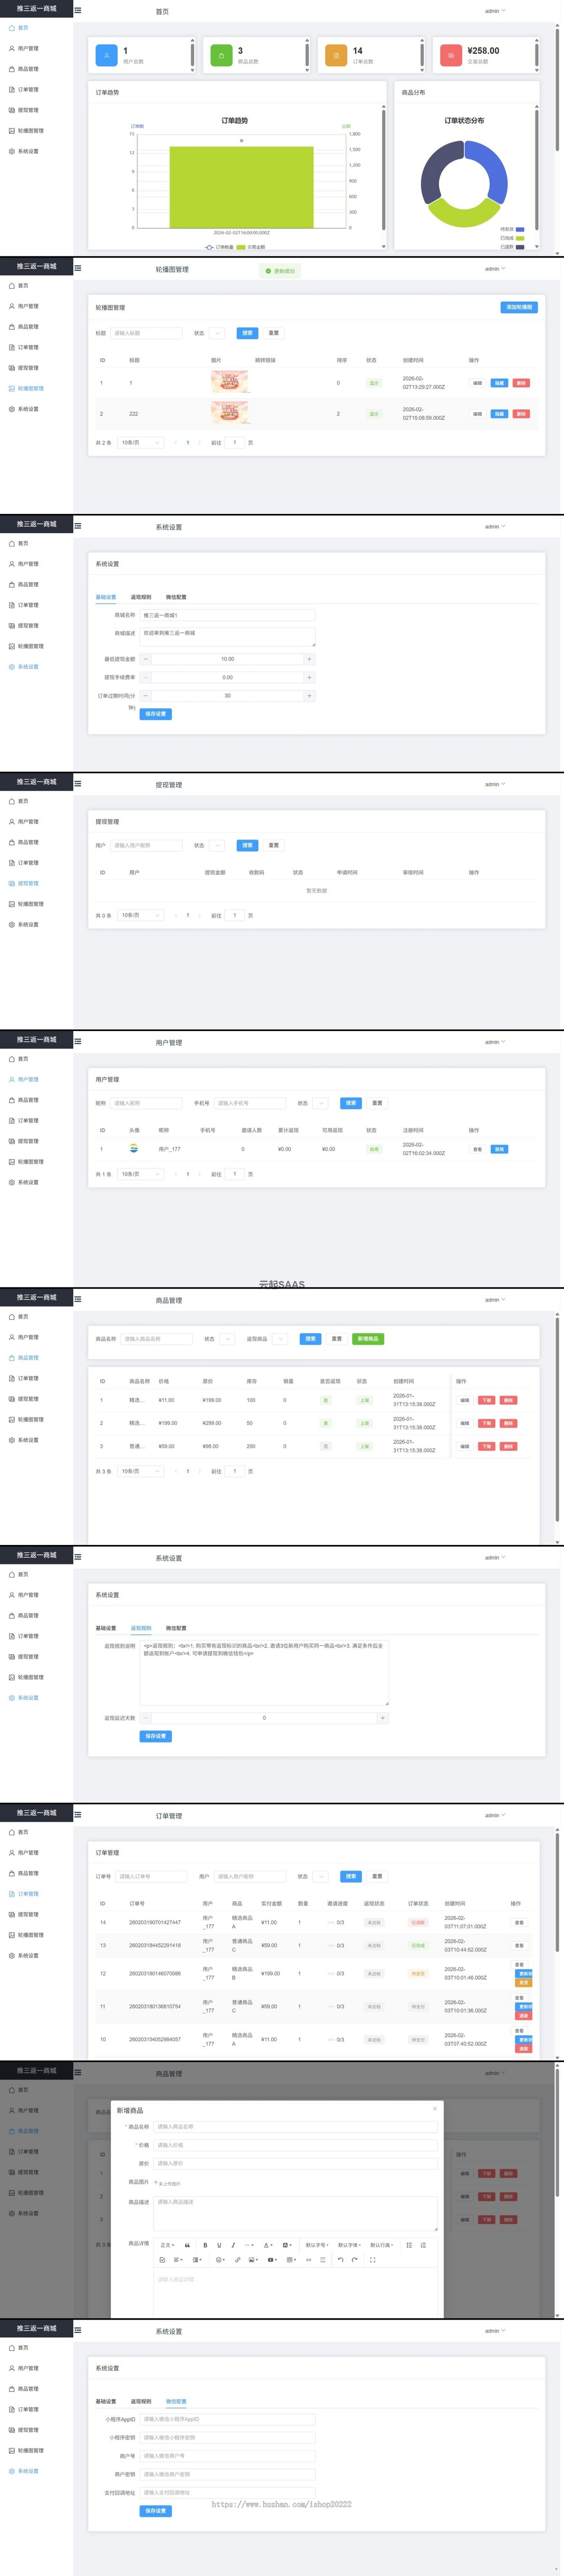Click 保存设置 under 订单过期时间 setting
Screen dimensions: 564x2576
coord(156,714)
